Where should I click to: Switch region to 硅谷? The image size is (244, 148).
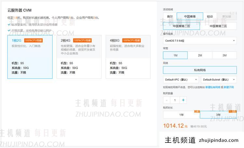tap(209, 16)
